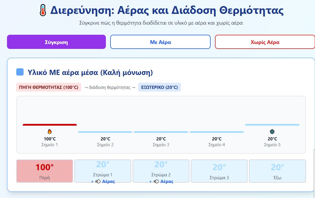
Task: Switch to the Με Αέρα tab
Action: (x=160, y=42)
